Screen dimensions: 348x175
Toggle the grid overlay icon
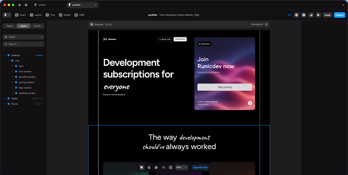(x=171, y=167)
